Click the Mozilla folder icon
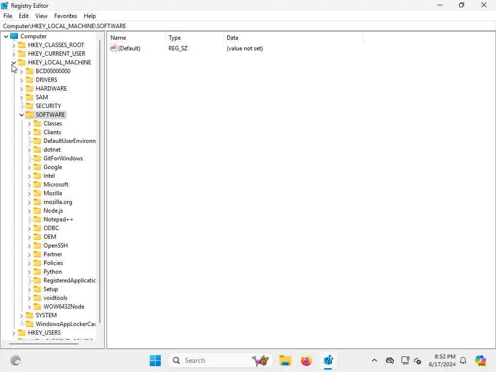 tap(37, 193)
